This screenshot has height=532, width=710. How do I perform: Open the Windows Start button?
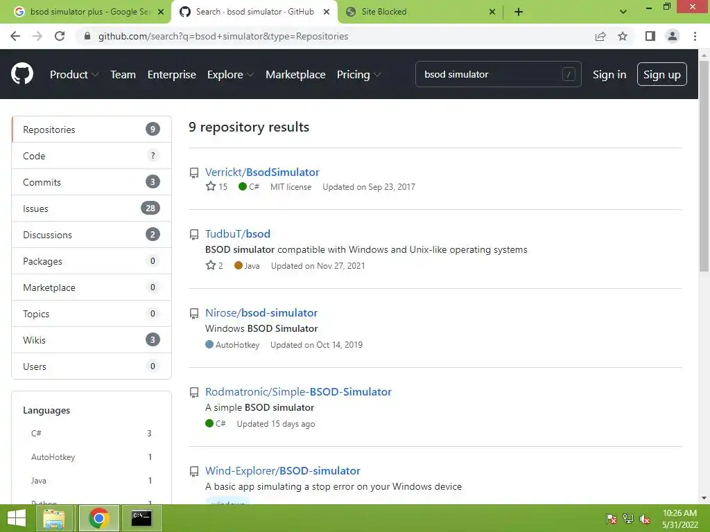pyautogui.click(x=17, y=518)
